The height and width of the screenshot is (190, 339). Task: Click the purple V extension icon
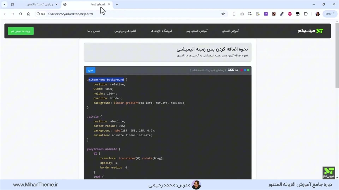pos(266,14)
